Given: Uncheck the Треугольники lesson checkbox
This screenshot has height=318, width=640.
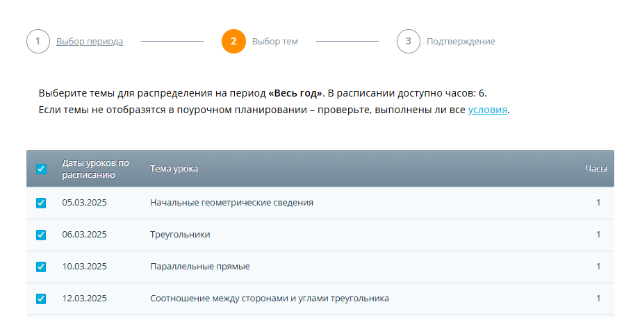Looking at the screenshot, I should click(41, 235).
